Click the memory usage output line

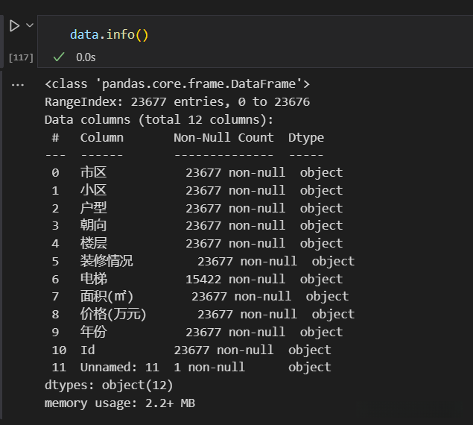click(x=120, y=403)
